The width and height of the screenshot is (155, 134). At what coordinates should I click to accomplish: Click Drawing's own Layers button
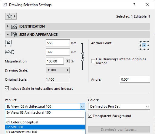(x=119, y=129)
